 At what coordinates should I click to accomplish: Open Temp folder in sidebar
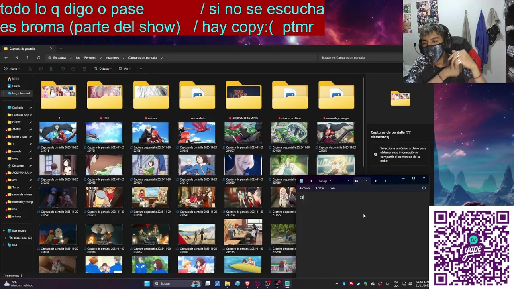coord(16,187)
